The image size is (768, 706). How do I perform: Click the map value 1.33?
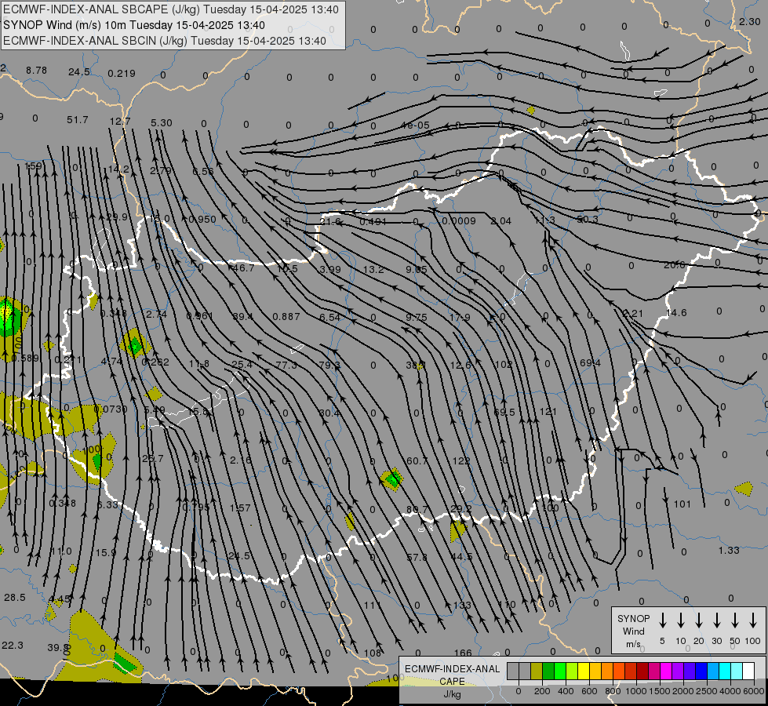coord(729,550)
